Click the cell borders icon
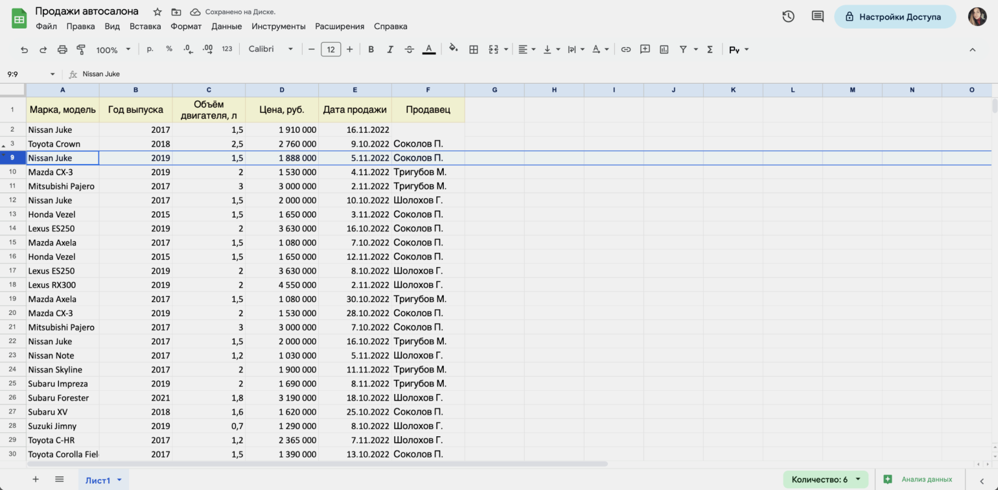998x490 pixels. click(474, 49)
